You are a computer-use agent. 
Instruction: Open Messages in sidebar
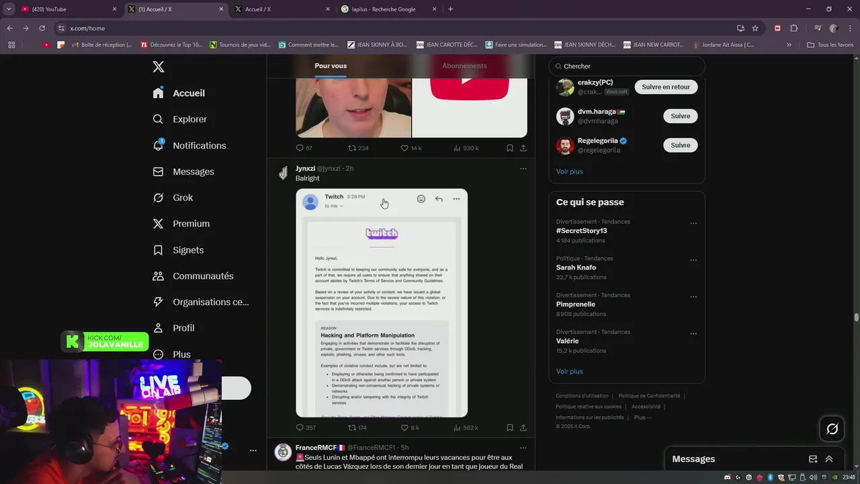(183, 171)
